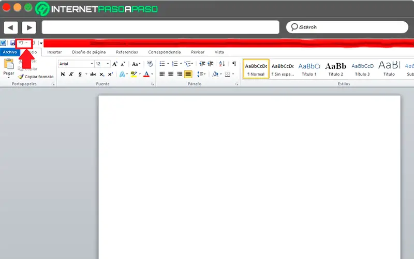Align text left

pos(162,74)
